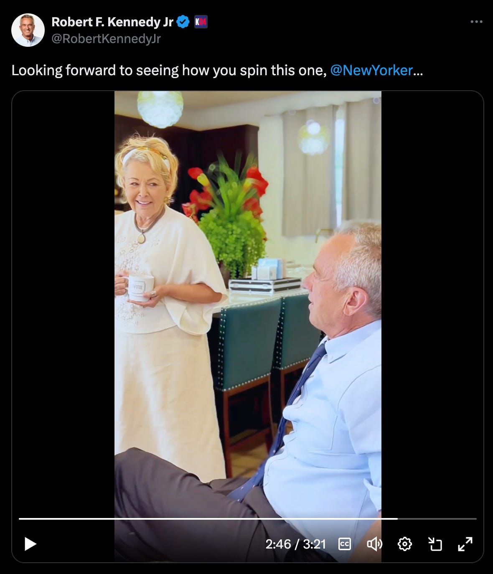Image resolution: width=493 pixels, height=574 pixels.
Task: Expand the video to fullscreen
Action: (x=465, y=544)
